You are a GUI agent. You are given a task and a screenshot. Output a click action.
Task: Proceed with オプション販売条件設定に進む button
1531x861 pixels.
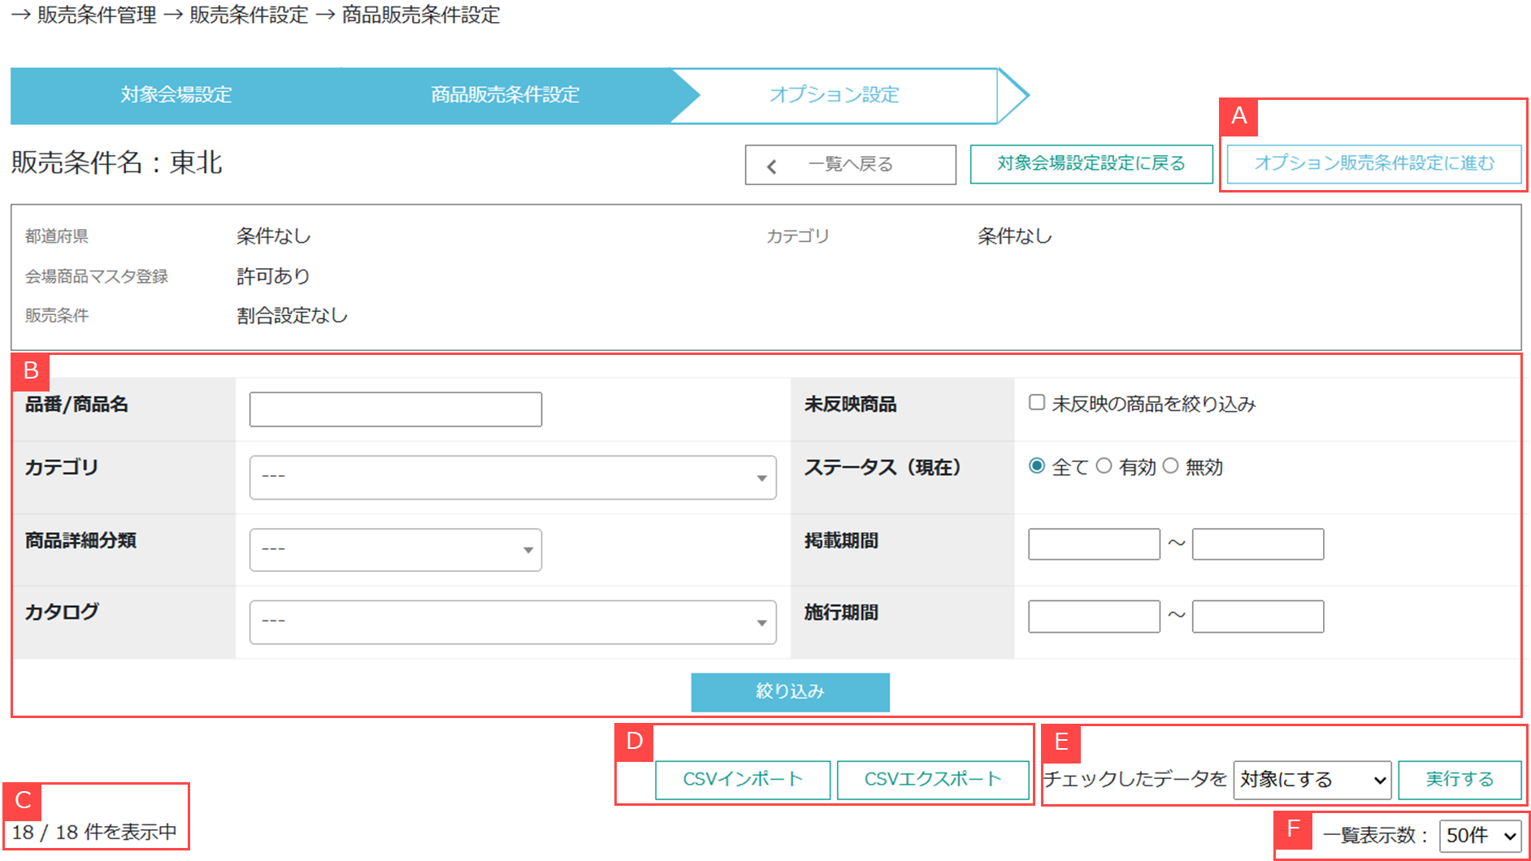1373,164
